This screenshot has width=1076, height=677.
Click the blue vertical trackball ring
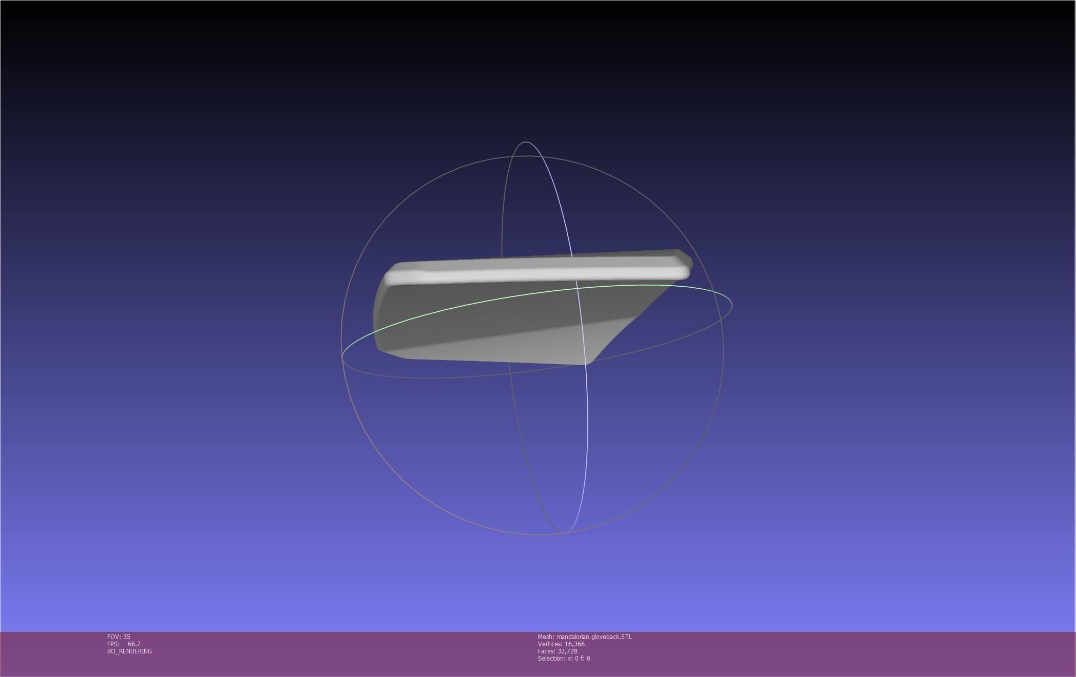click(587, 410)
